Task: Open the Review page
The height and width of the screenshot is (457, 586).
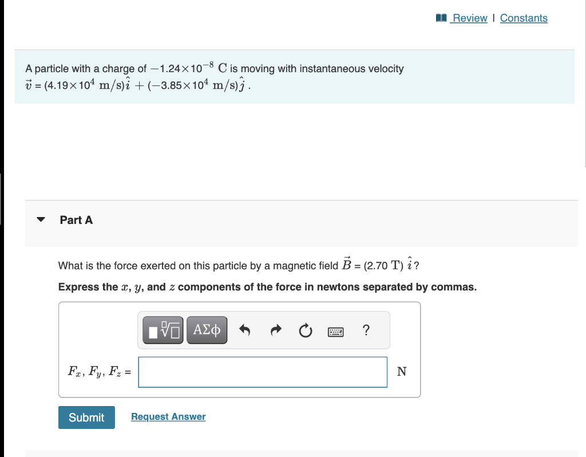Action: click(x=469, y=18)
